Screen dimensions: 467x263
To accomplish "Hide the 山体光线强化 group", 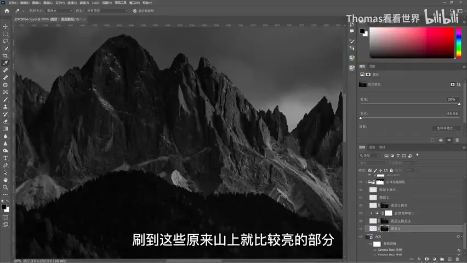I will pyautogui.click(x=361, y=182).
